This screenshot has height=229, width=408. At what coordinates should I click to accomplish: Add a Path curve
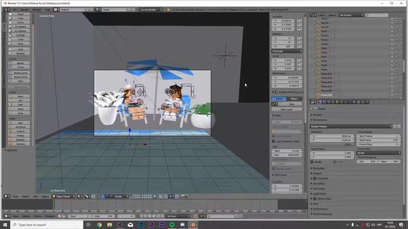click(x=19, y=81)
